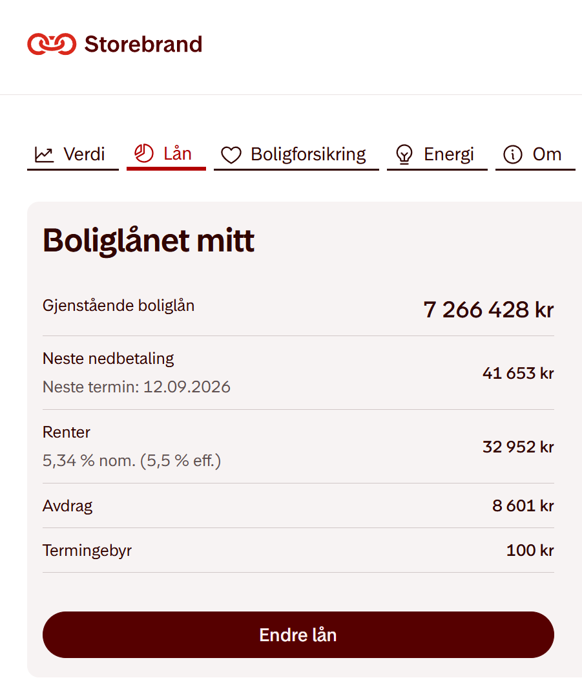The width and height of the screenshot is (582, 691).
Task: Select the 7 266 428 kr remaining loan amount
Action: point(489,310)
